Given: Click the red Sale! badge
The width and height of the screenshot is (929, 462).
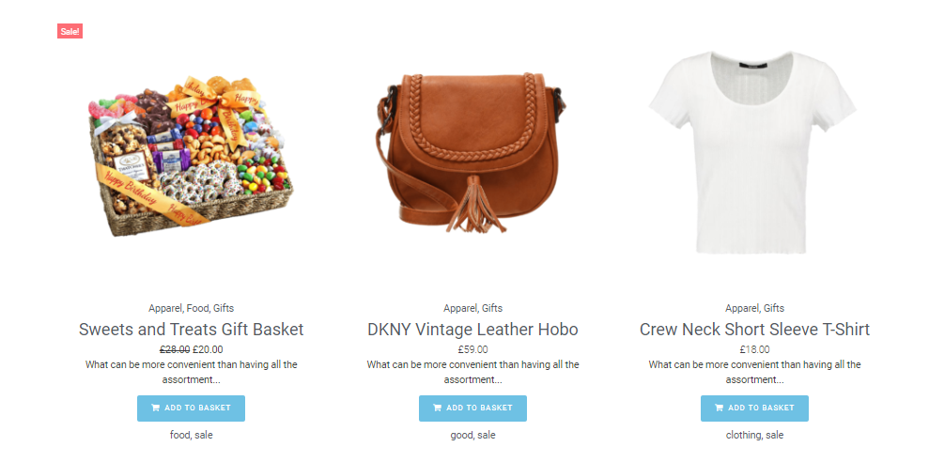Looking at the screenshot, I should click(x=70, y=31).
